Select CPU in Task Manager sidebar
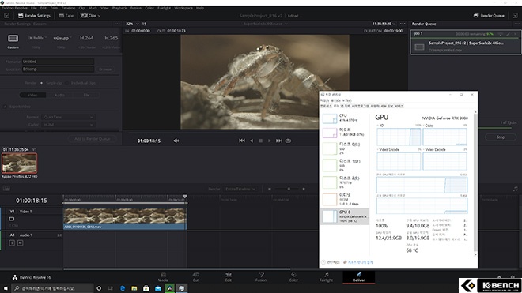Viewport: 522px width, 293px height. (345, 118)
